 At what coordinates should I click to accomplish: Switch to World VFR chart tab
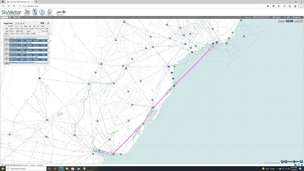[x=298, y=21]
